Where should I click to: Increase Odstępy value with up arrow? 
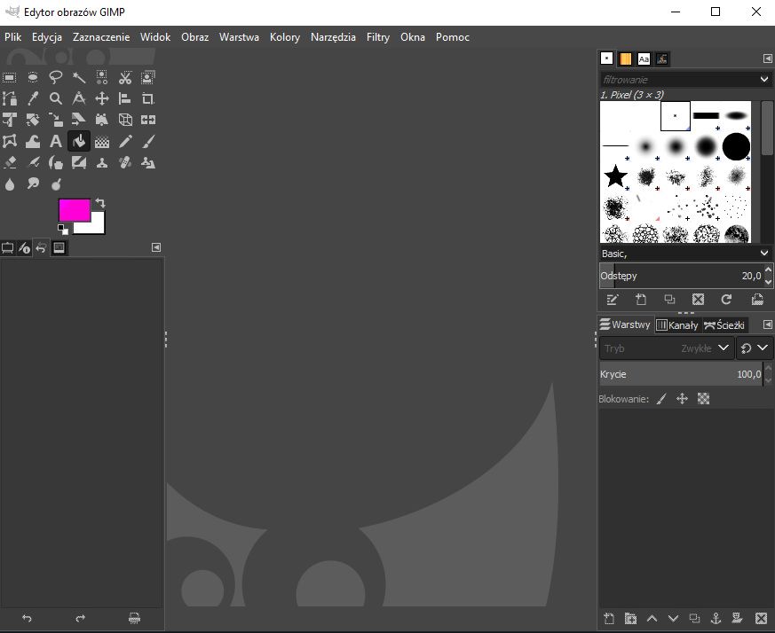click(768, 270)
